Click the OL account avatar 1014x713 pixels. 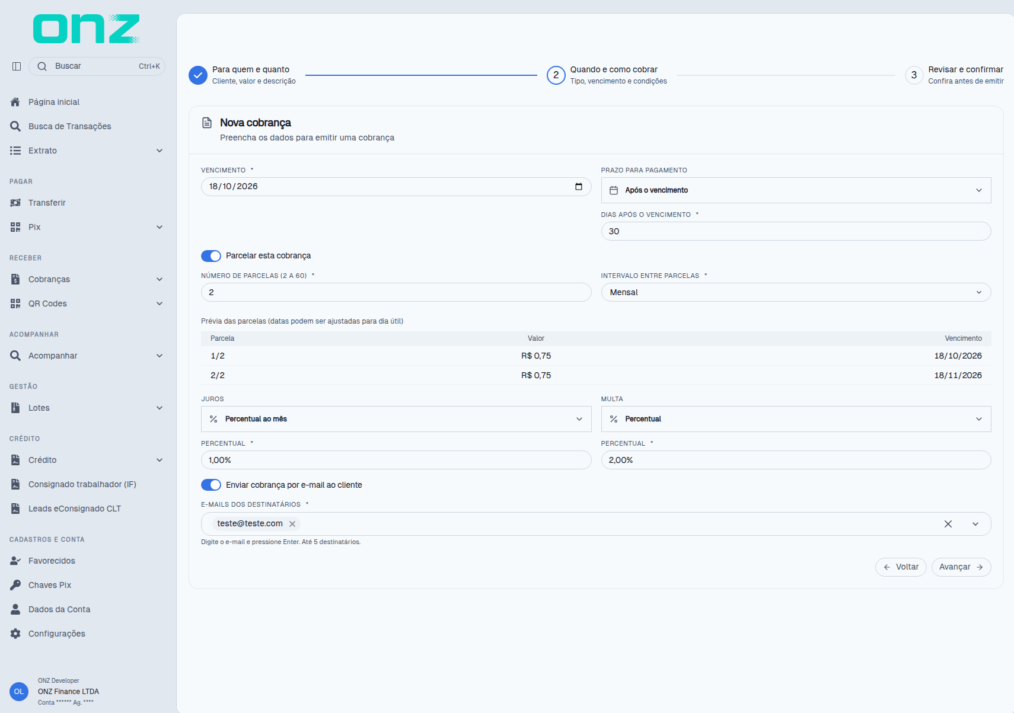click(x=19, y=692)
